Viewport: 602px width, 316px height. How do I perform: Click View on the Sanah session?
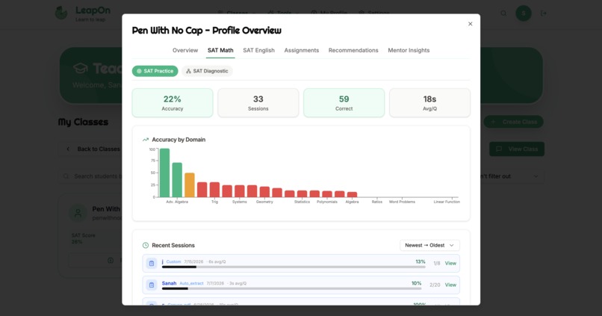pyautogui.click(x=450, y=285)
